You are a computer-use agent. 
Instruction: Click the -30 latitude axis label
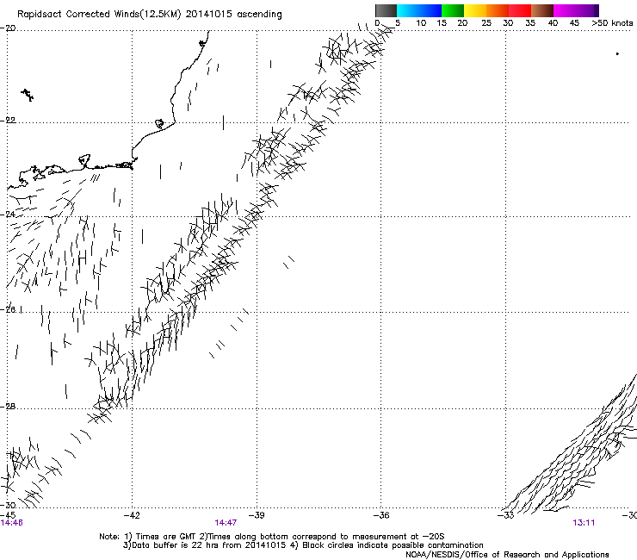tap(8, 505)
